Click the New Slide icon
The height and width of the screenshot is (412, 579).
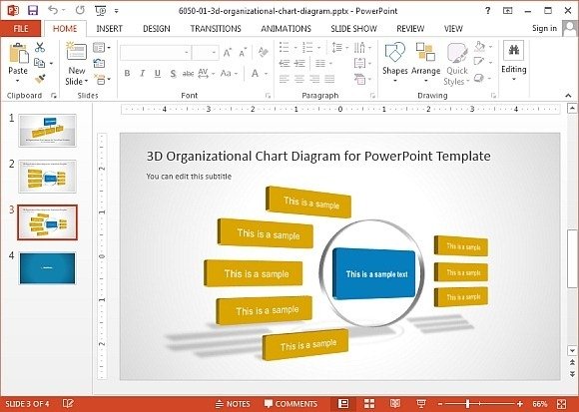77,52
